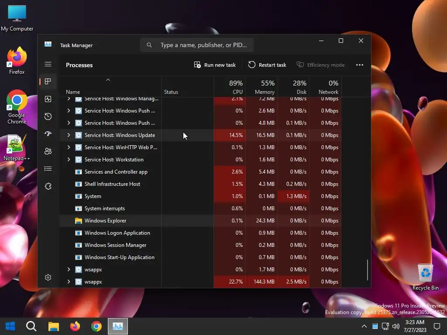Click the Task Manager app logo icon
This screenshot has height=335, width=447.
[48, 44]
